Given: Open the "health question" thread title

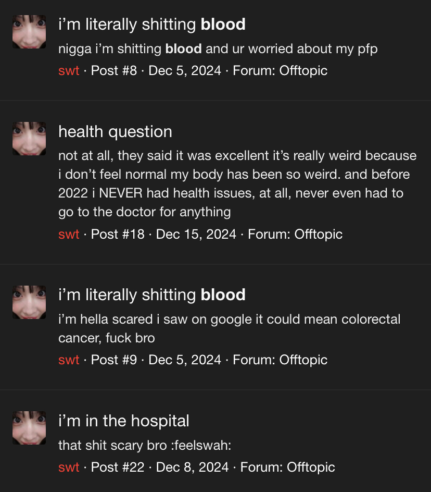Looking at the screenshot, I should (115, 132).
